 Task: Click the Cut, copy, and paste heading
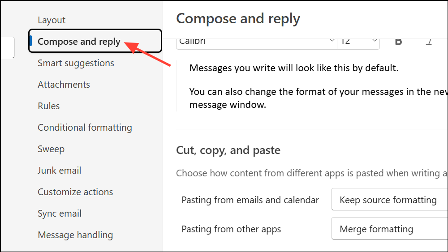tap(228, 150)
